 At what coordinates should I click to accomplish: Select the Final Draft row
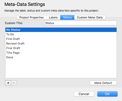(x=61, y=48)
